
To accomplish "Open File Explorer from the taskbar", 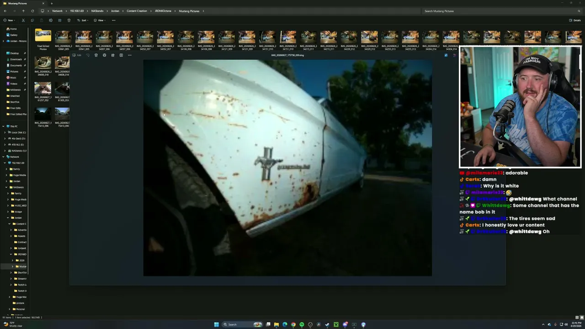I will coord(276,324).
